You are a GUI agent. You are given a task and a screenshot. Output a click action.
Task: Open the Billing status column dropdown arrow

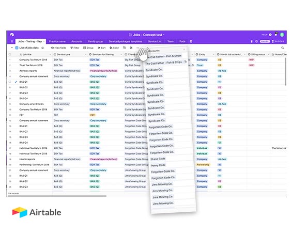[268, 55]
